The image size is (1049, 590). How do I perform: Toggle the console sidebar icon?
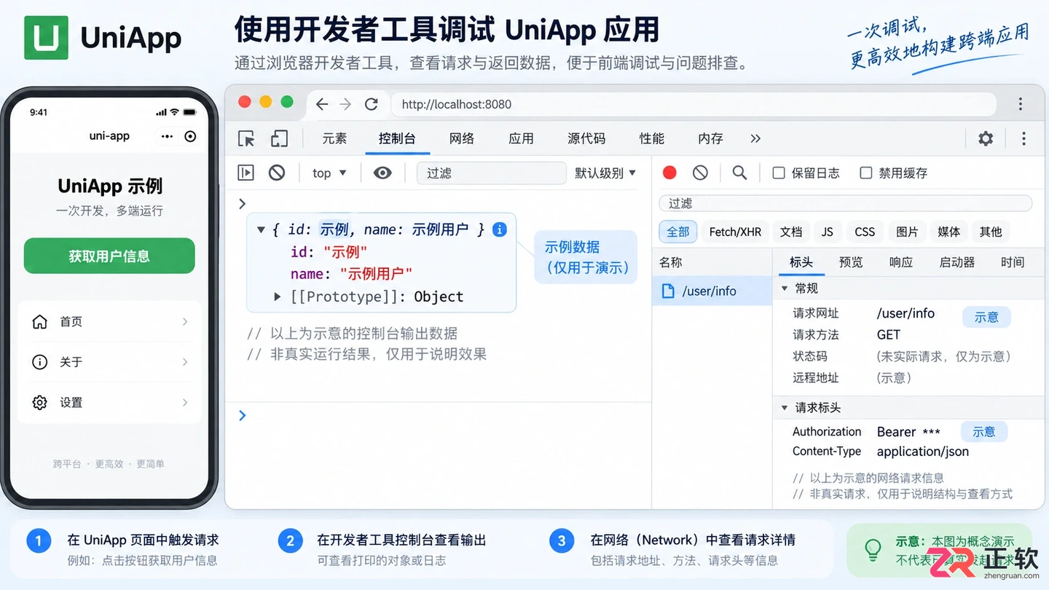(246, 173)
